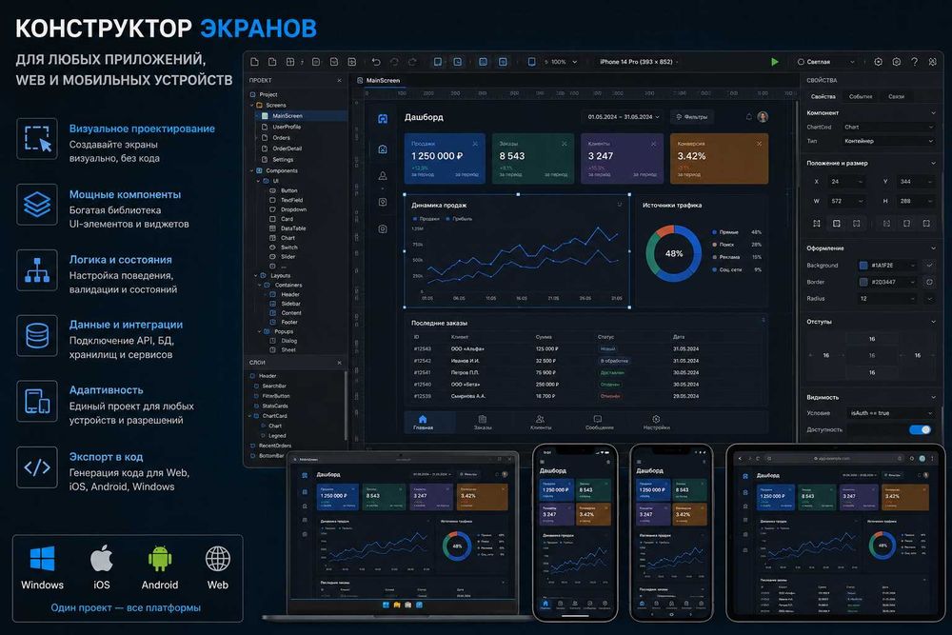Viewport: 952px width, 635px height.
Task: Click the notification bell in Дашборд header
Action: point(748,116)
